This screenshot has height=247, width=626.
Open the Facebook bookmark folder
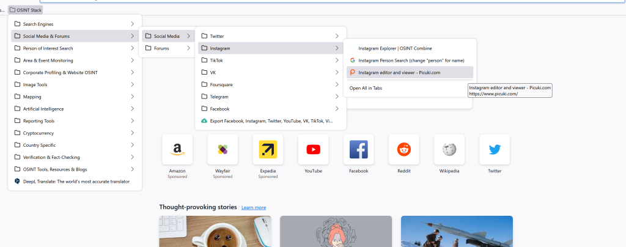point(271,109)
